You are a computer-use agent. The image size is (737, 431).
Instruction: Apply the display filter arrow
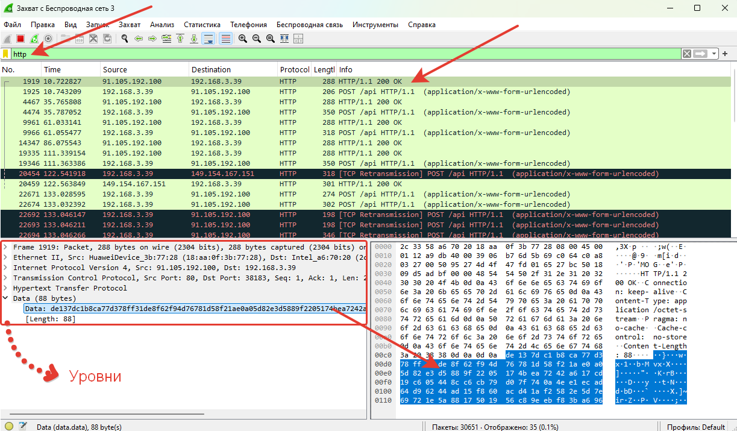point(700,54)
